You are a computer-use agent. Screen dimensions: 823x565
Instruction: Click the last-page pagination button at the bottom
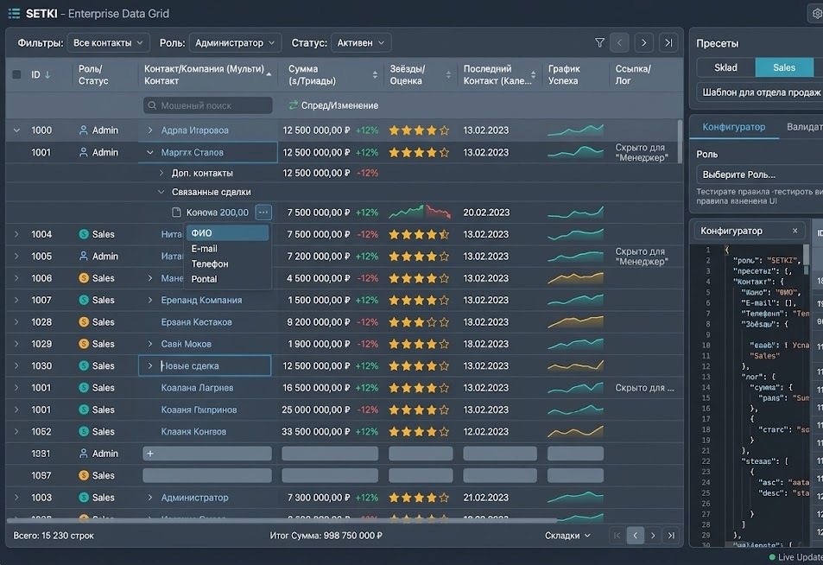pyautogui.click(x=672, y=536)
